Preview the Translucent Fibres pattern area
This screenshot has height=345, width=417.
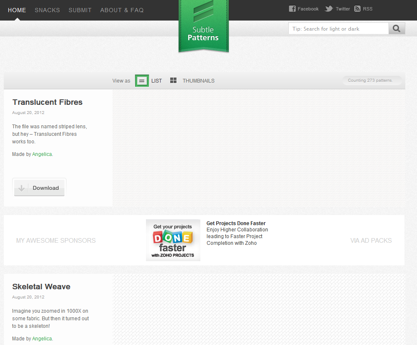259,148
